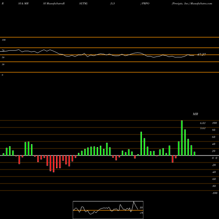Click the SI(TM) header label
This screenshot has width=219, height=219.
[83, 4]
